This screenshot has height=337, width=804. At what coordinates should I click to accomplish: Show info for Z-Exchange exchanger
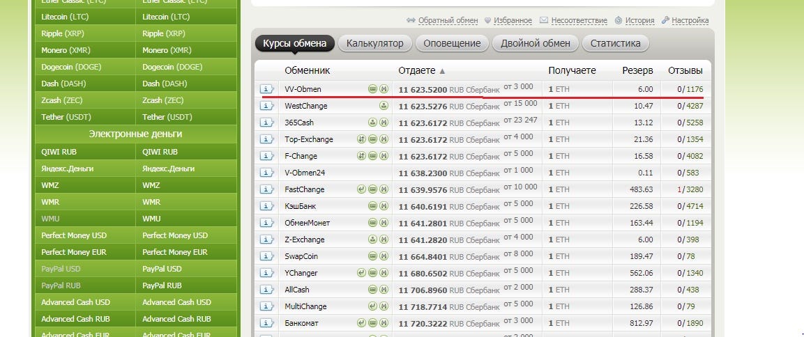pyautogui.click(x=266, y=240)
